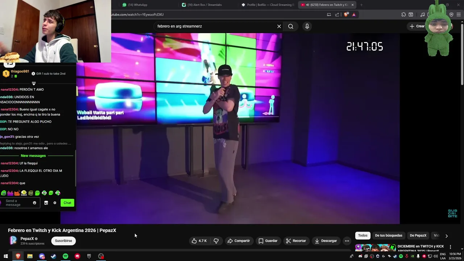This screenshot has width=464, height=261.
Task: Click the YouTube search magnifier button
Action: pos(291,26)
